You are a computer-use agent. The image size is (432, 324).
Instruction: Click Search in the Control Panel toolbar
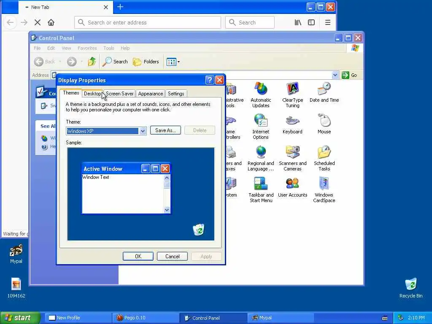[x=115, y=62]
